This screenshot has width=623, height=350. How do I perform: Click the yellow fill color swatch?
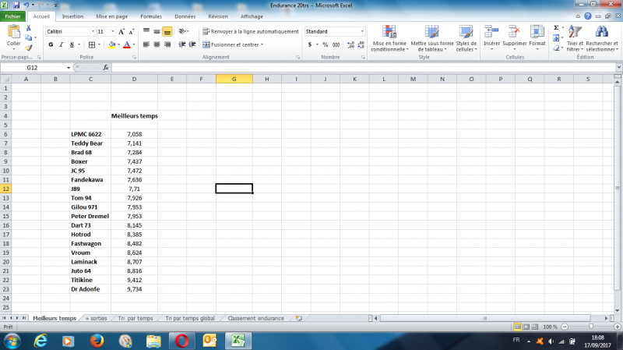(111, 44)
